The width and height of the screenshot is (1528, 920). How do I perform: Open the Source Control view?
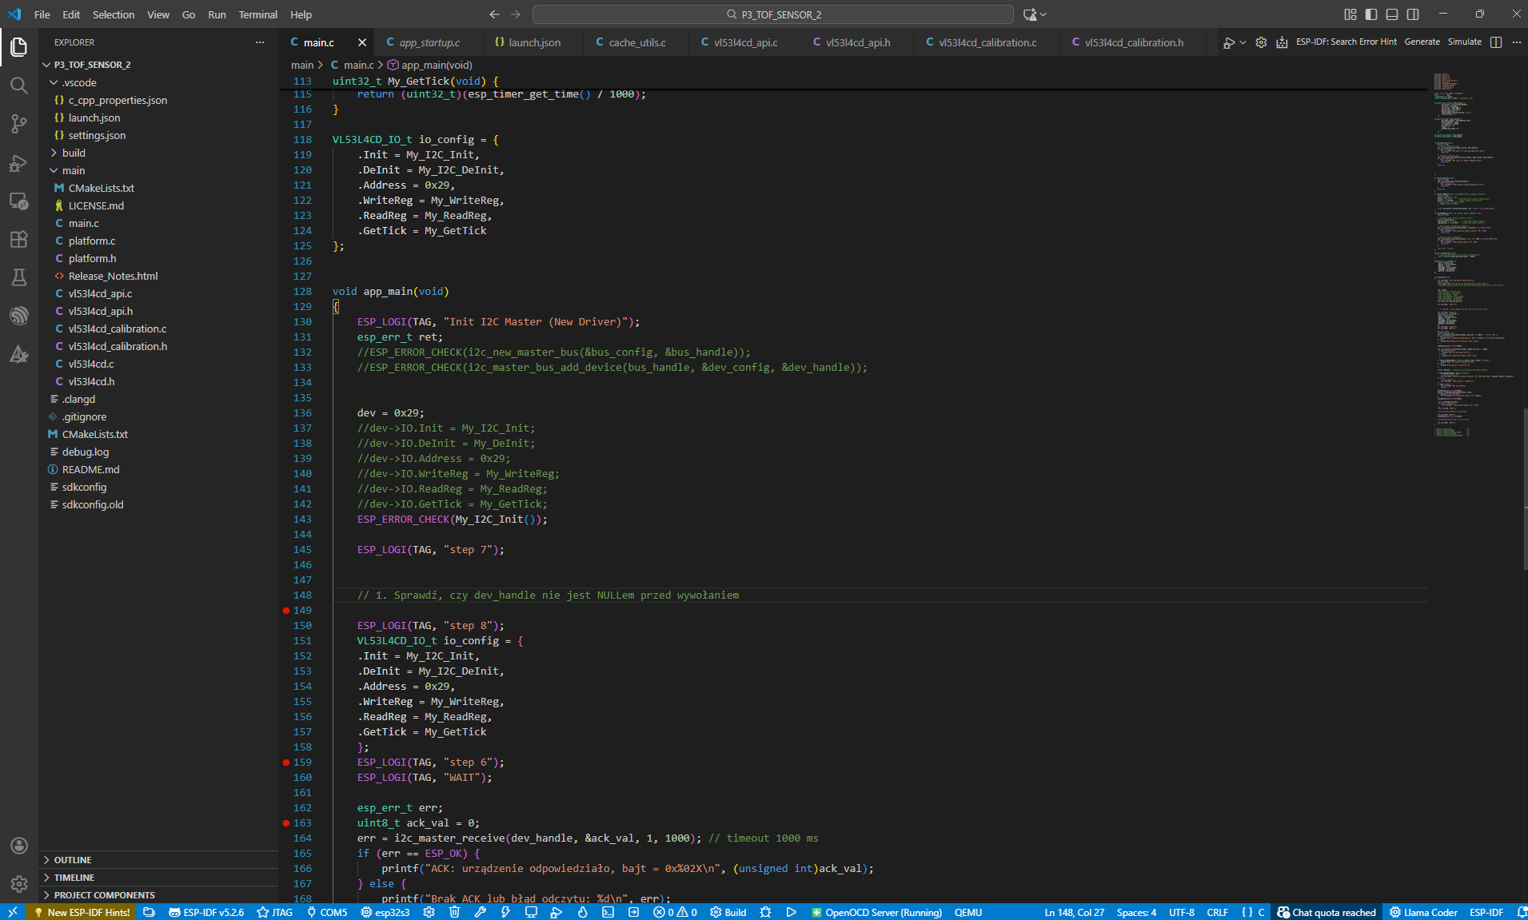click(x=19, y=124)
